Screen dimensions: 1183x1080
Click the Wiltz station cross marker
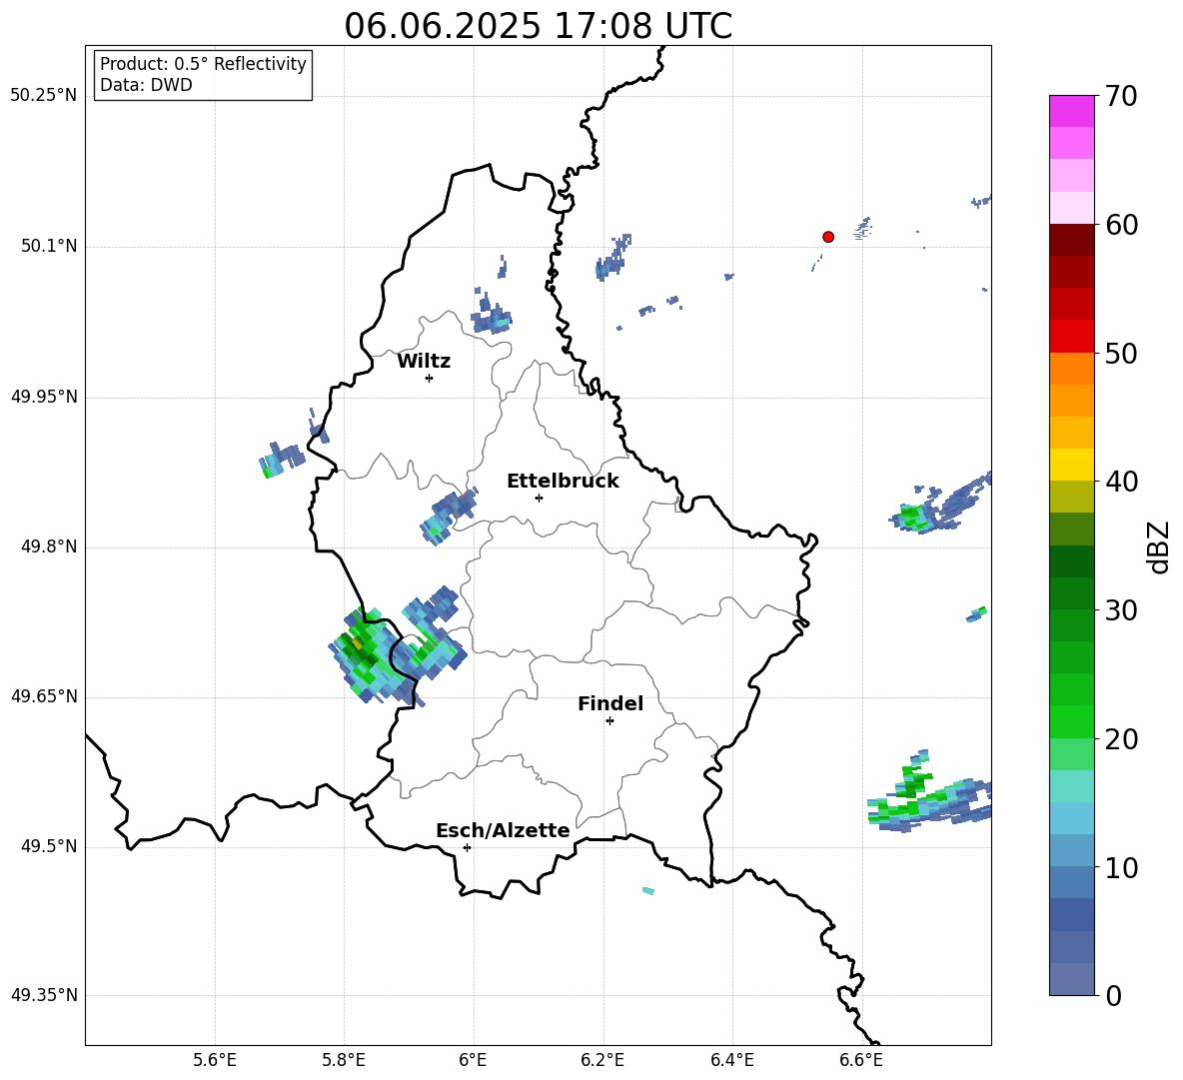pos(429,378)
